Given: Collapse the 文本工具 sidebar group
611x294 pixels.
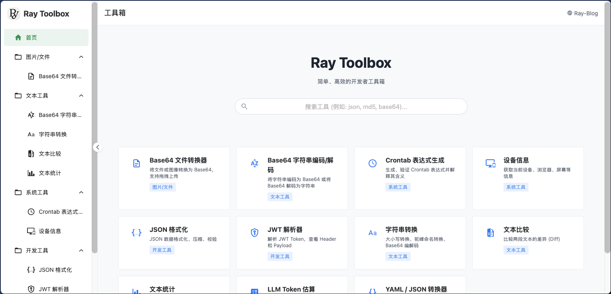Looking at the screenshot, I should click(x=81, y=96).
